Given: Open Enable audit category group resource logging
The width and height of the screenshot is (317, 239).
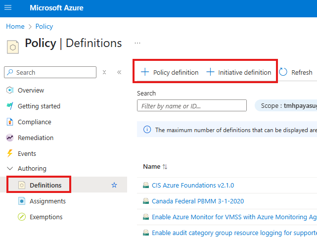Looking at the screenshot, I should pos(234,233).
